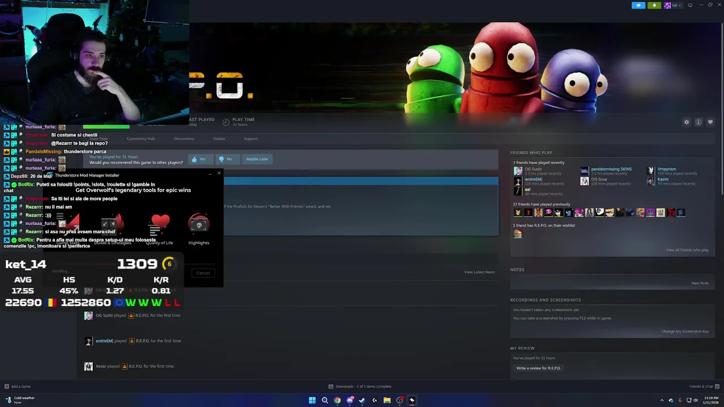724x407 pixels.
Task: Cancel the Thunderstore installation
Action: coord(203,273)
